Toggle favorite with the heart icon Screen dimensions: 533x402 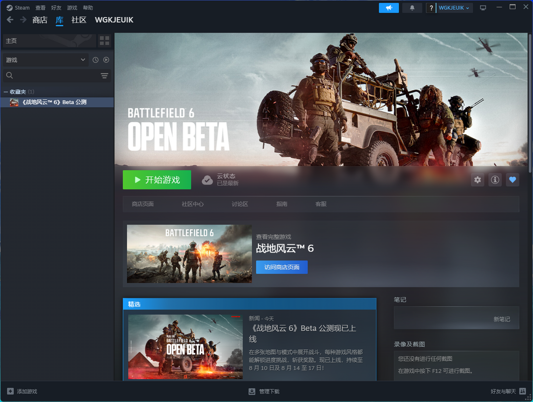[x=513, y=180]
